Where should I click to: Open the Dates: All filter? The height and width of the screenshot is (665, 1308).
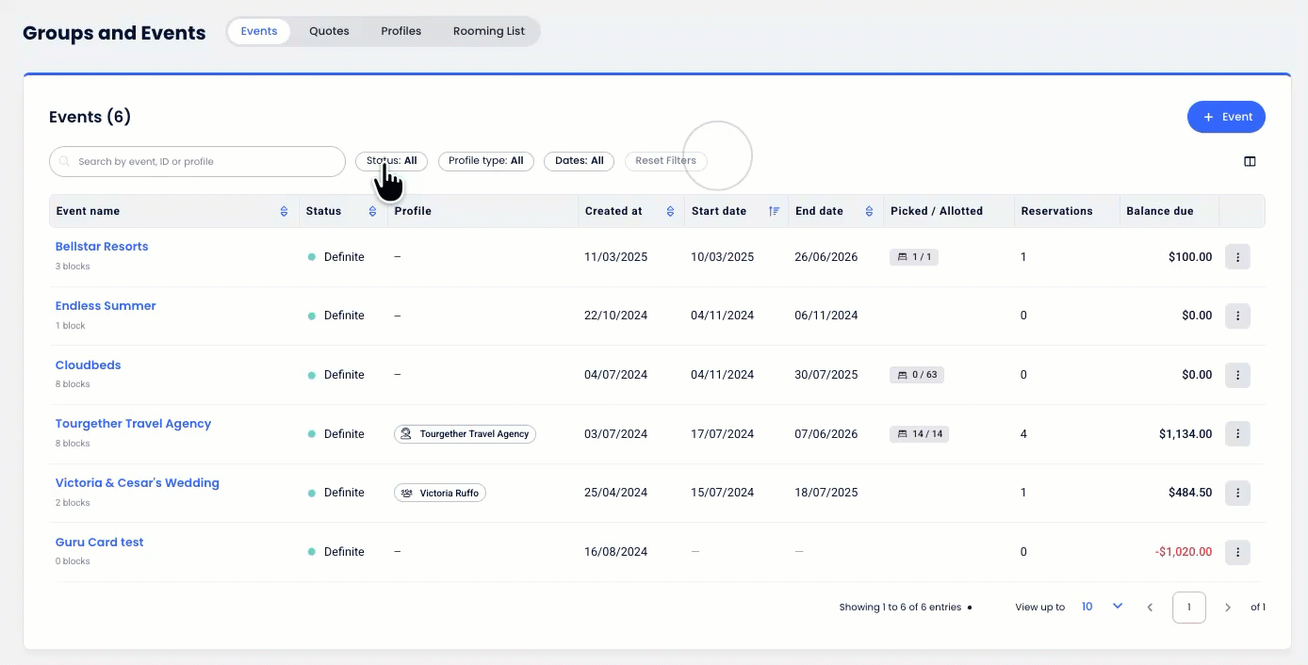[580, 161]
